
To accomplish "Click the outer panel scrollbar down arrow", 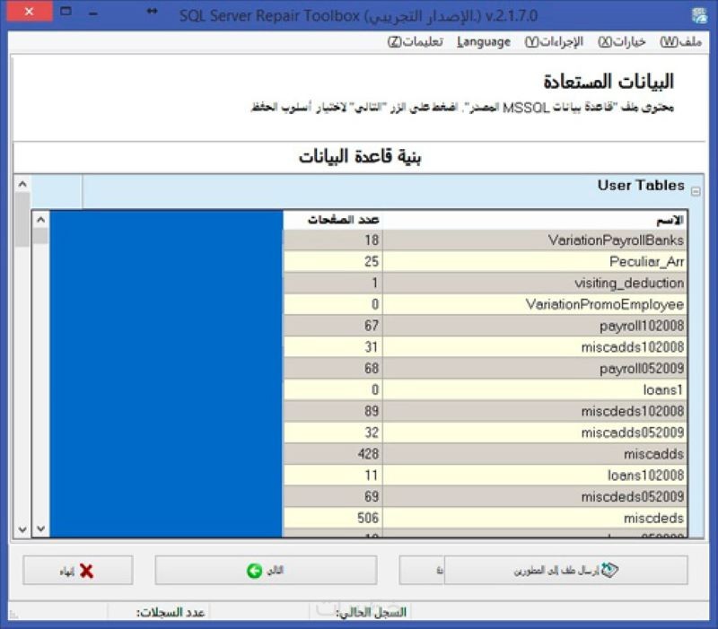I will [22, 529].
